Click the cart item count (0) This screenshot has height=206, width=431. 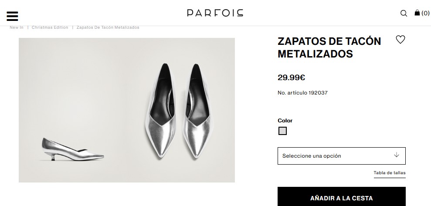click(x=425, y=13)
